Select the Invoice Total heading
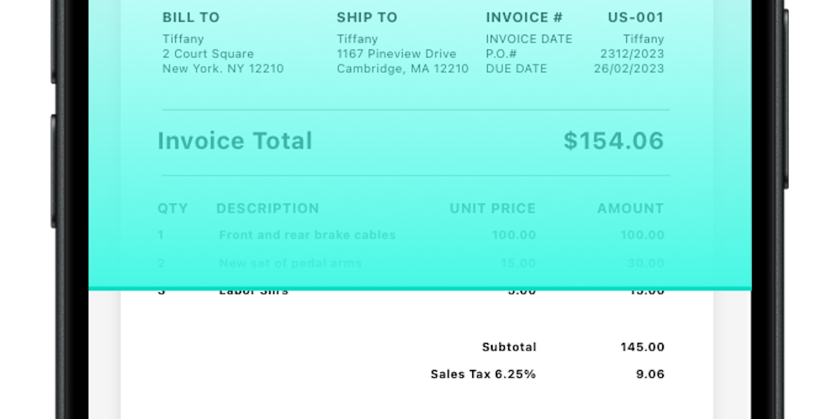 click(x=235, y=141)
